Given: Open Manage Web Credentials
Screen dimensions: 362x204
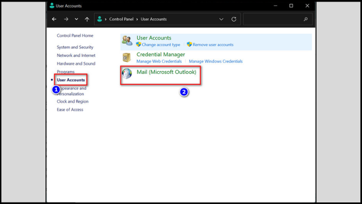Looking at the screenshot, I should pyautogui.click(x=159, y=61).
